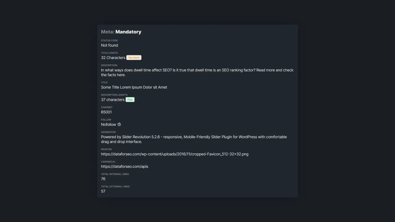Click the 'Fine' description length badge

130,100
